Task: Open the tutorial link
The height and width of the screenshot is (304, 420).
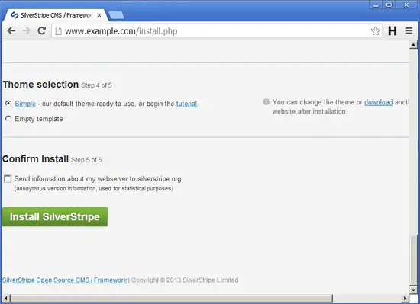Action: point(186,104)
